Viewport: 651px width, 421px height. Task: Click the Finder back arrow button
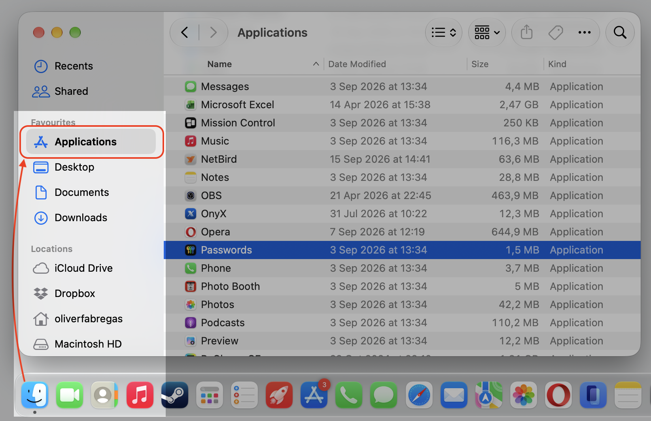[184, 32]
